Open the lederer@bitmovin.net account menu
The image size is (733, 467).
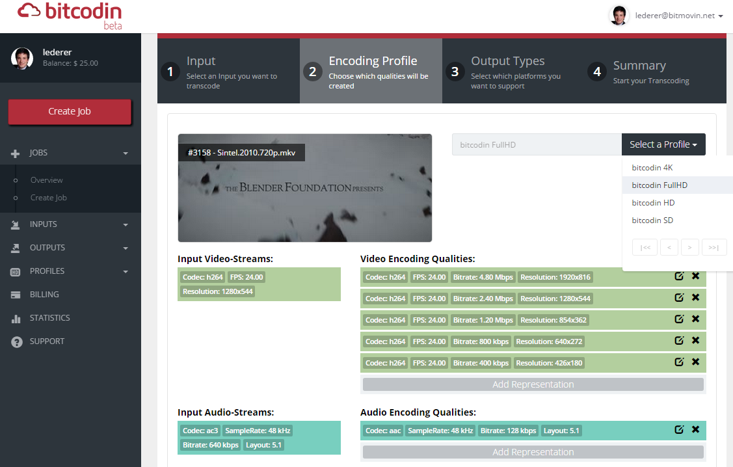[673, 15]
